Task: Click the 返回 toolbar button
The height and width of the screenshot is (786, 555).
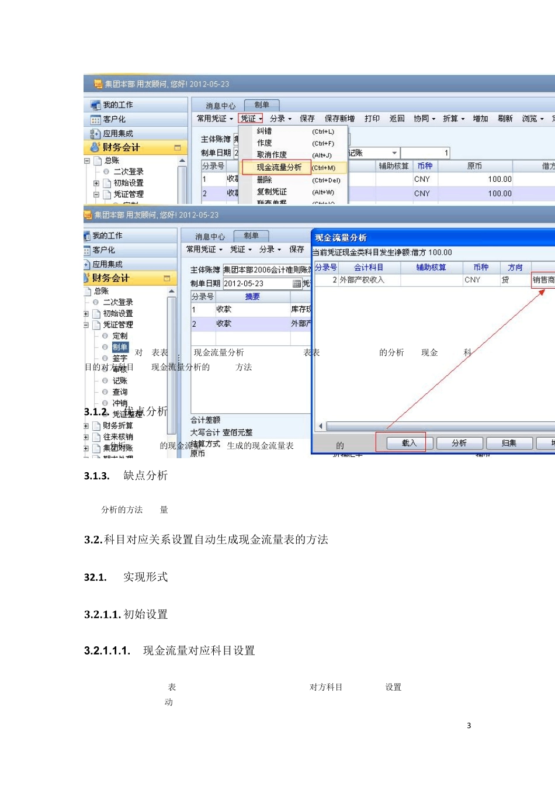Action: (397, 119)
